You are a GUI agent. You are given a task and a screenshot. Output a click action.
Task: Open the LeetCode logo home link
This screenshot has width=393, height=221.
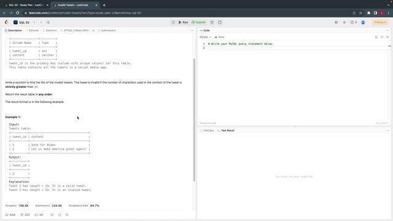coord(7,22)
